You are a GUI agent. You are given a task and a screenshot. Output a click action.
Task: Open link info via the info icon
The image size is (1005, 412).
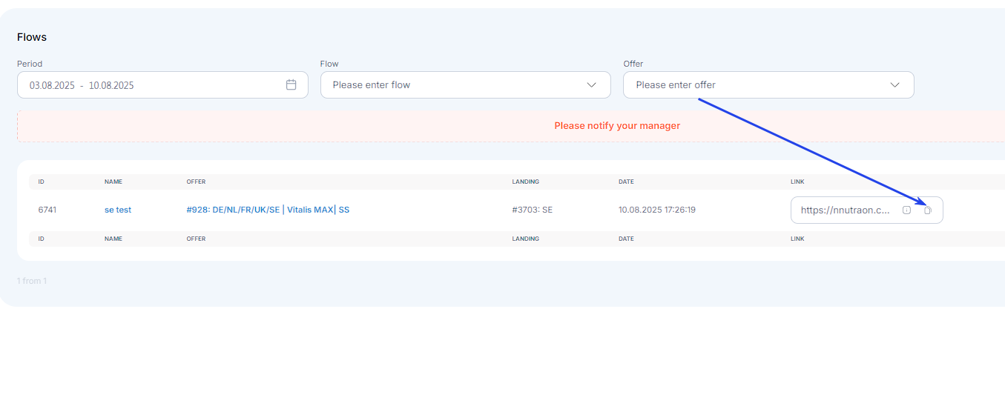pyautogui.click(x=906, y=210)
